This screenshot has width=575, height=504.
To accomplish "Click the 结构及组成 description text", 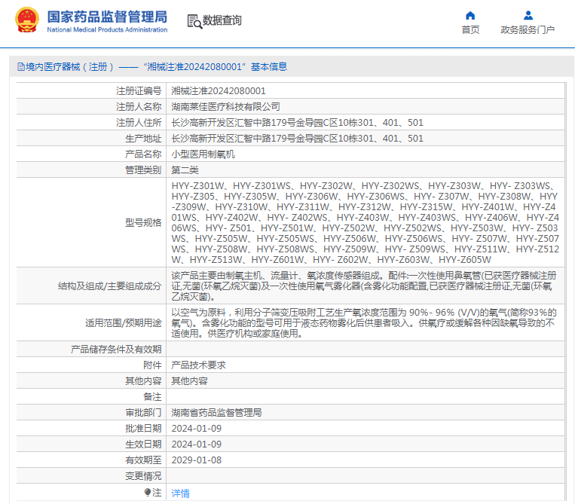I will click(364, 286).
